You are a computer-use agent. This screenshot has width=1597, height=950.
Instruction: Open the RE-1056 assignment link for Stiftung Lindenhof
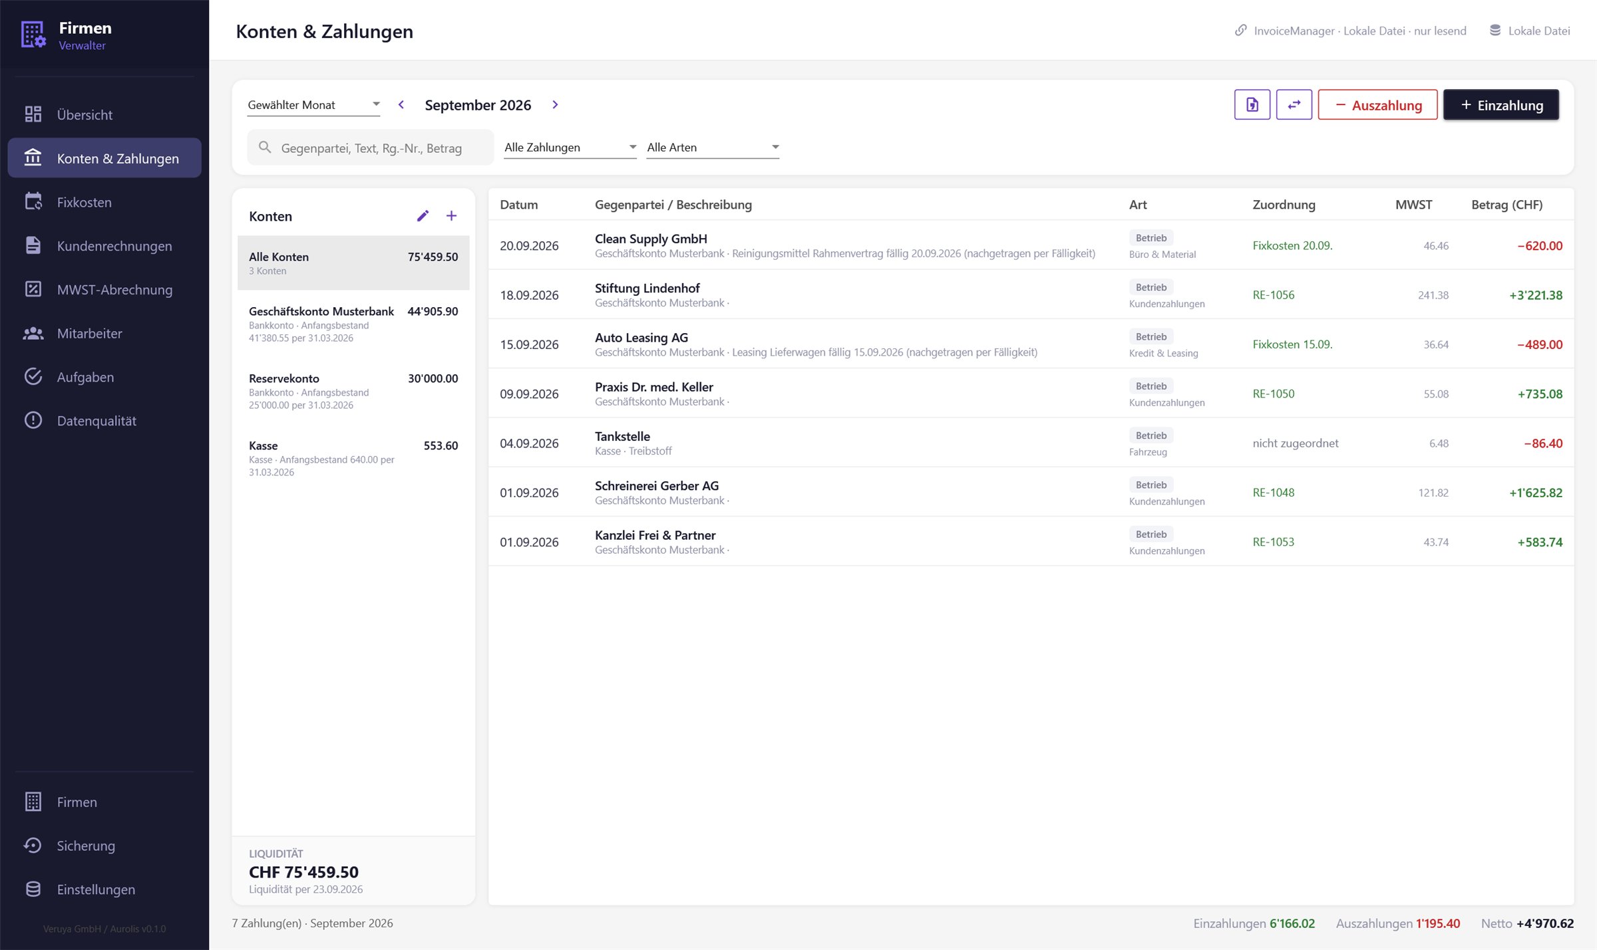click(1273, 295)
